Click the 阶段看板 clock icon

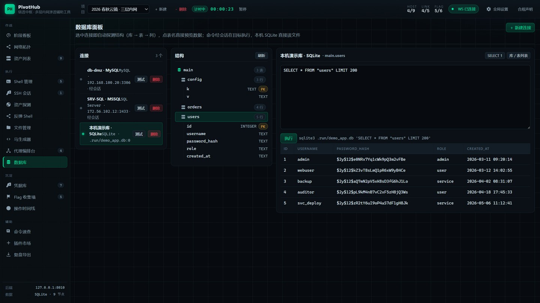[9, 36]
